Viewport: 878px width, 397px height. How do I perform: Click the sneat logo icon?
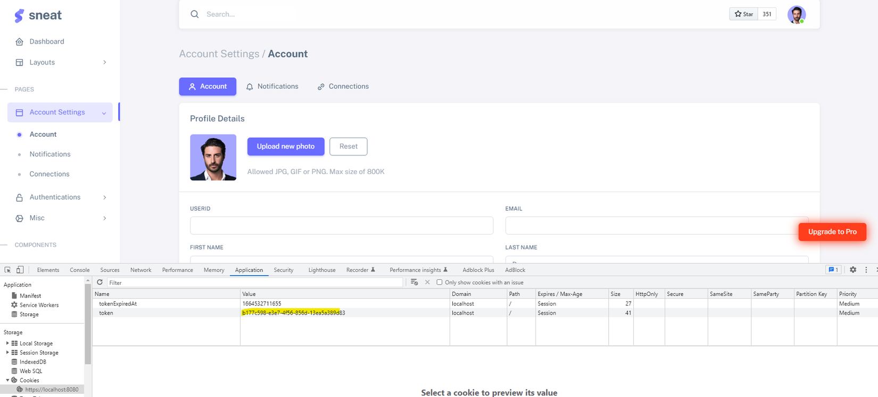19,16
